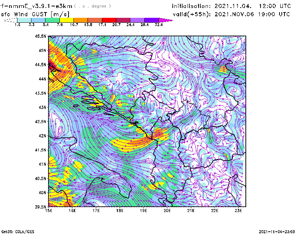Screen dimensions: 303x234
Task: Click the initialisation date 2021.11.04.
Action: tap(233, 6)
